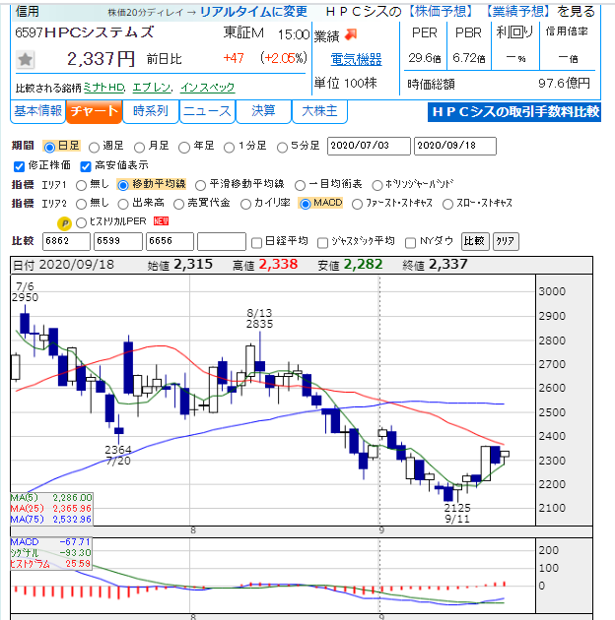Open the インスペック comparison link
Viewport: 615px width, 620px height.
208,88
